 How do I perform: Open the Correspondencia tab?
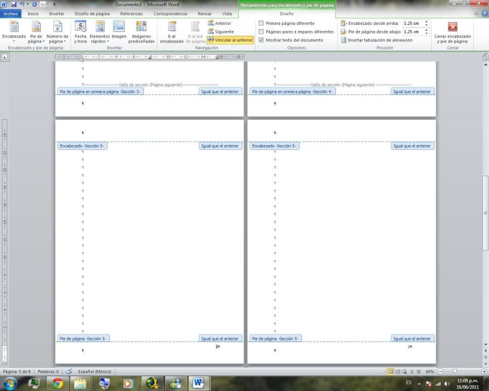(170, 14)
